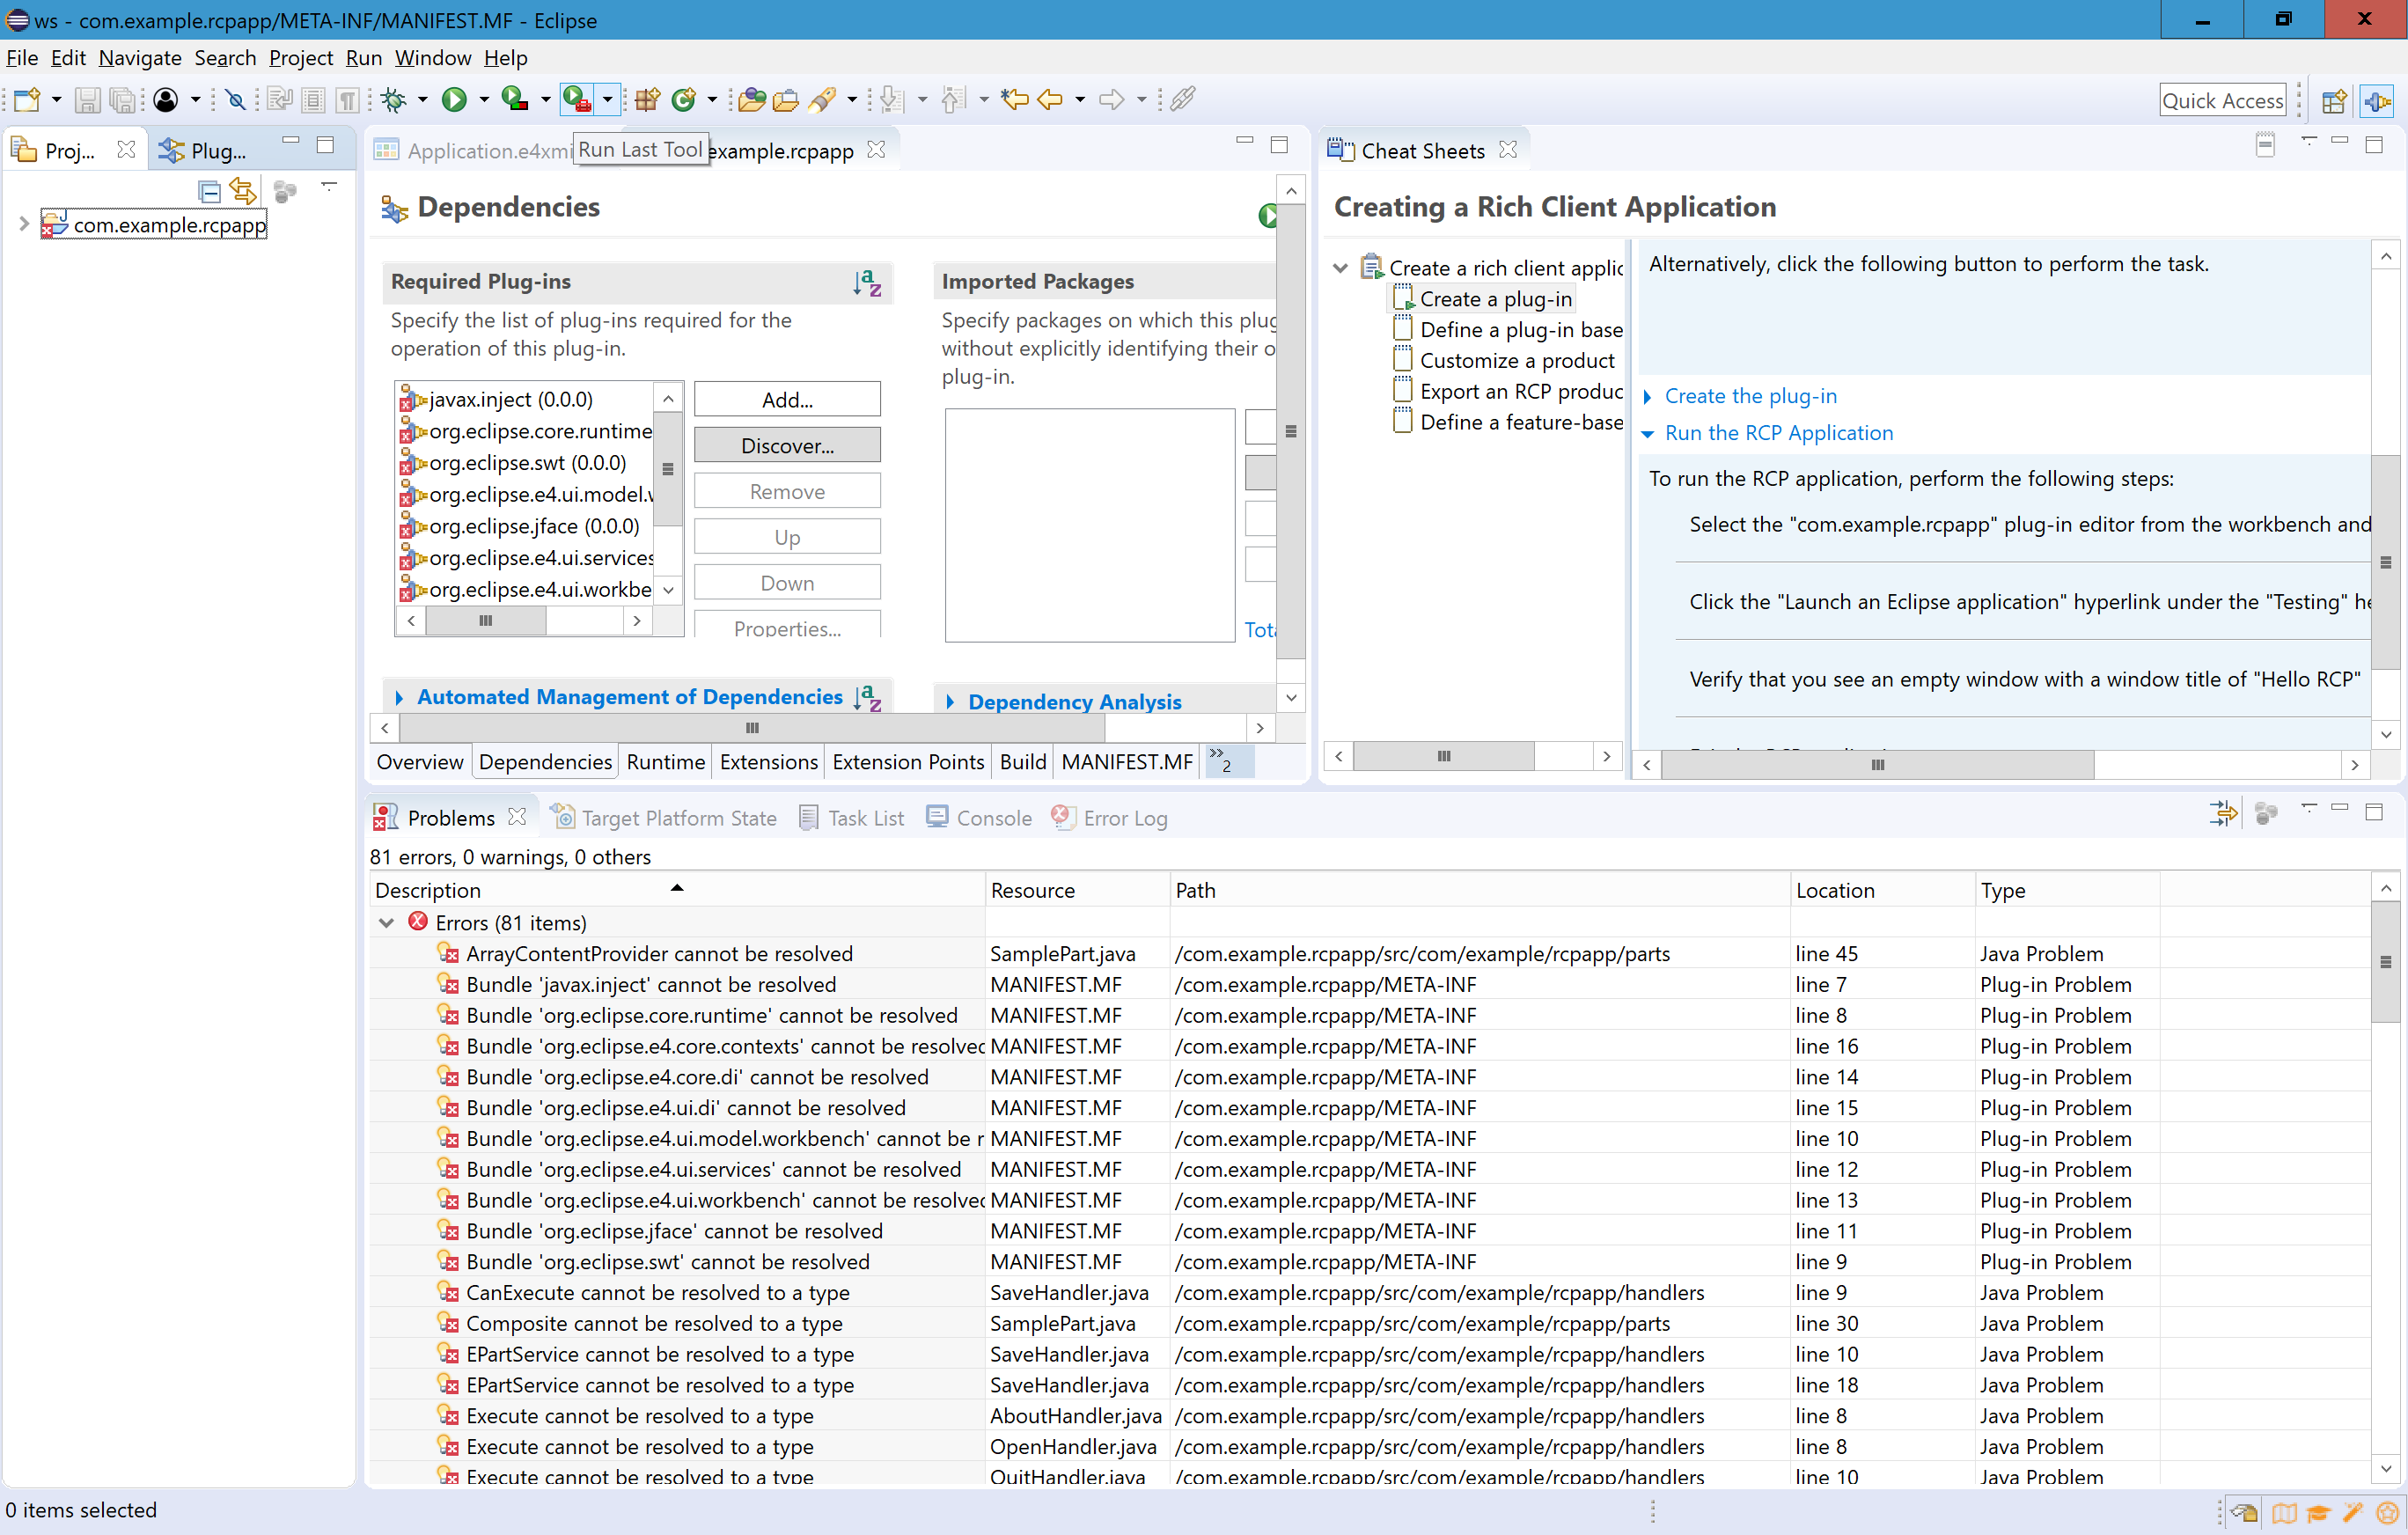The width and height of the screenshot is (2408, 1535).
Task: Click the Problems table vertical scrollbar thumb
Action: point(2385,962)
